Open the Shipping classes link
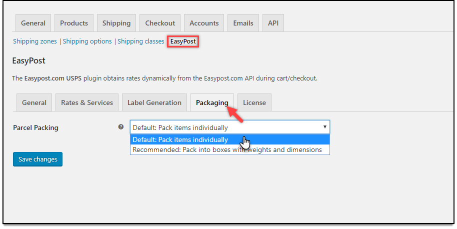This screenshot has height=229, width=457. click(141, 41)
